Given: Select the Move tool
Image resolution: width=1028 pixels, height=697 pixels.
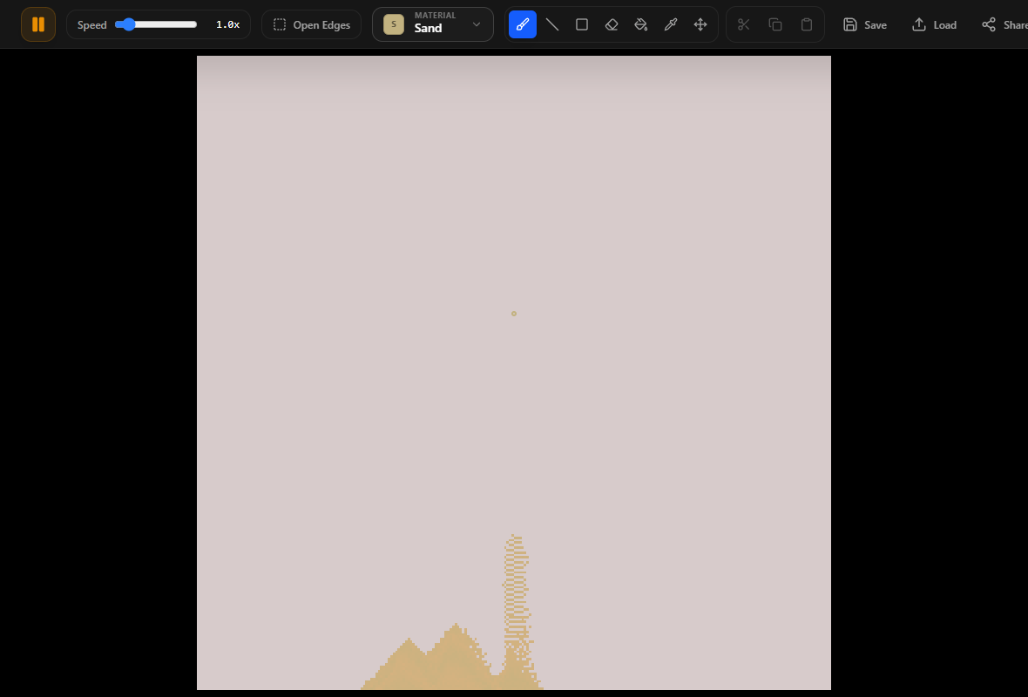Looking at the screenshot, I should (700, 24).
